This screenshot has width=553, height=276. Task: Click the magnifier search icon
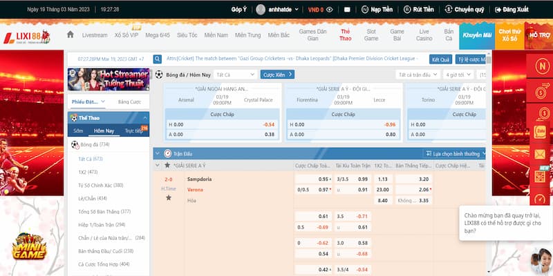tap(158, 59)
